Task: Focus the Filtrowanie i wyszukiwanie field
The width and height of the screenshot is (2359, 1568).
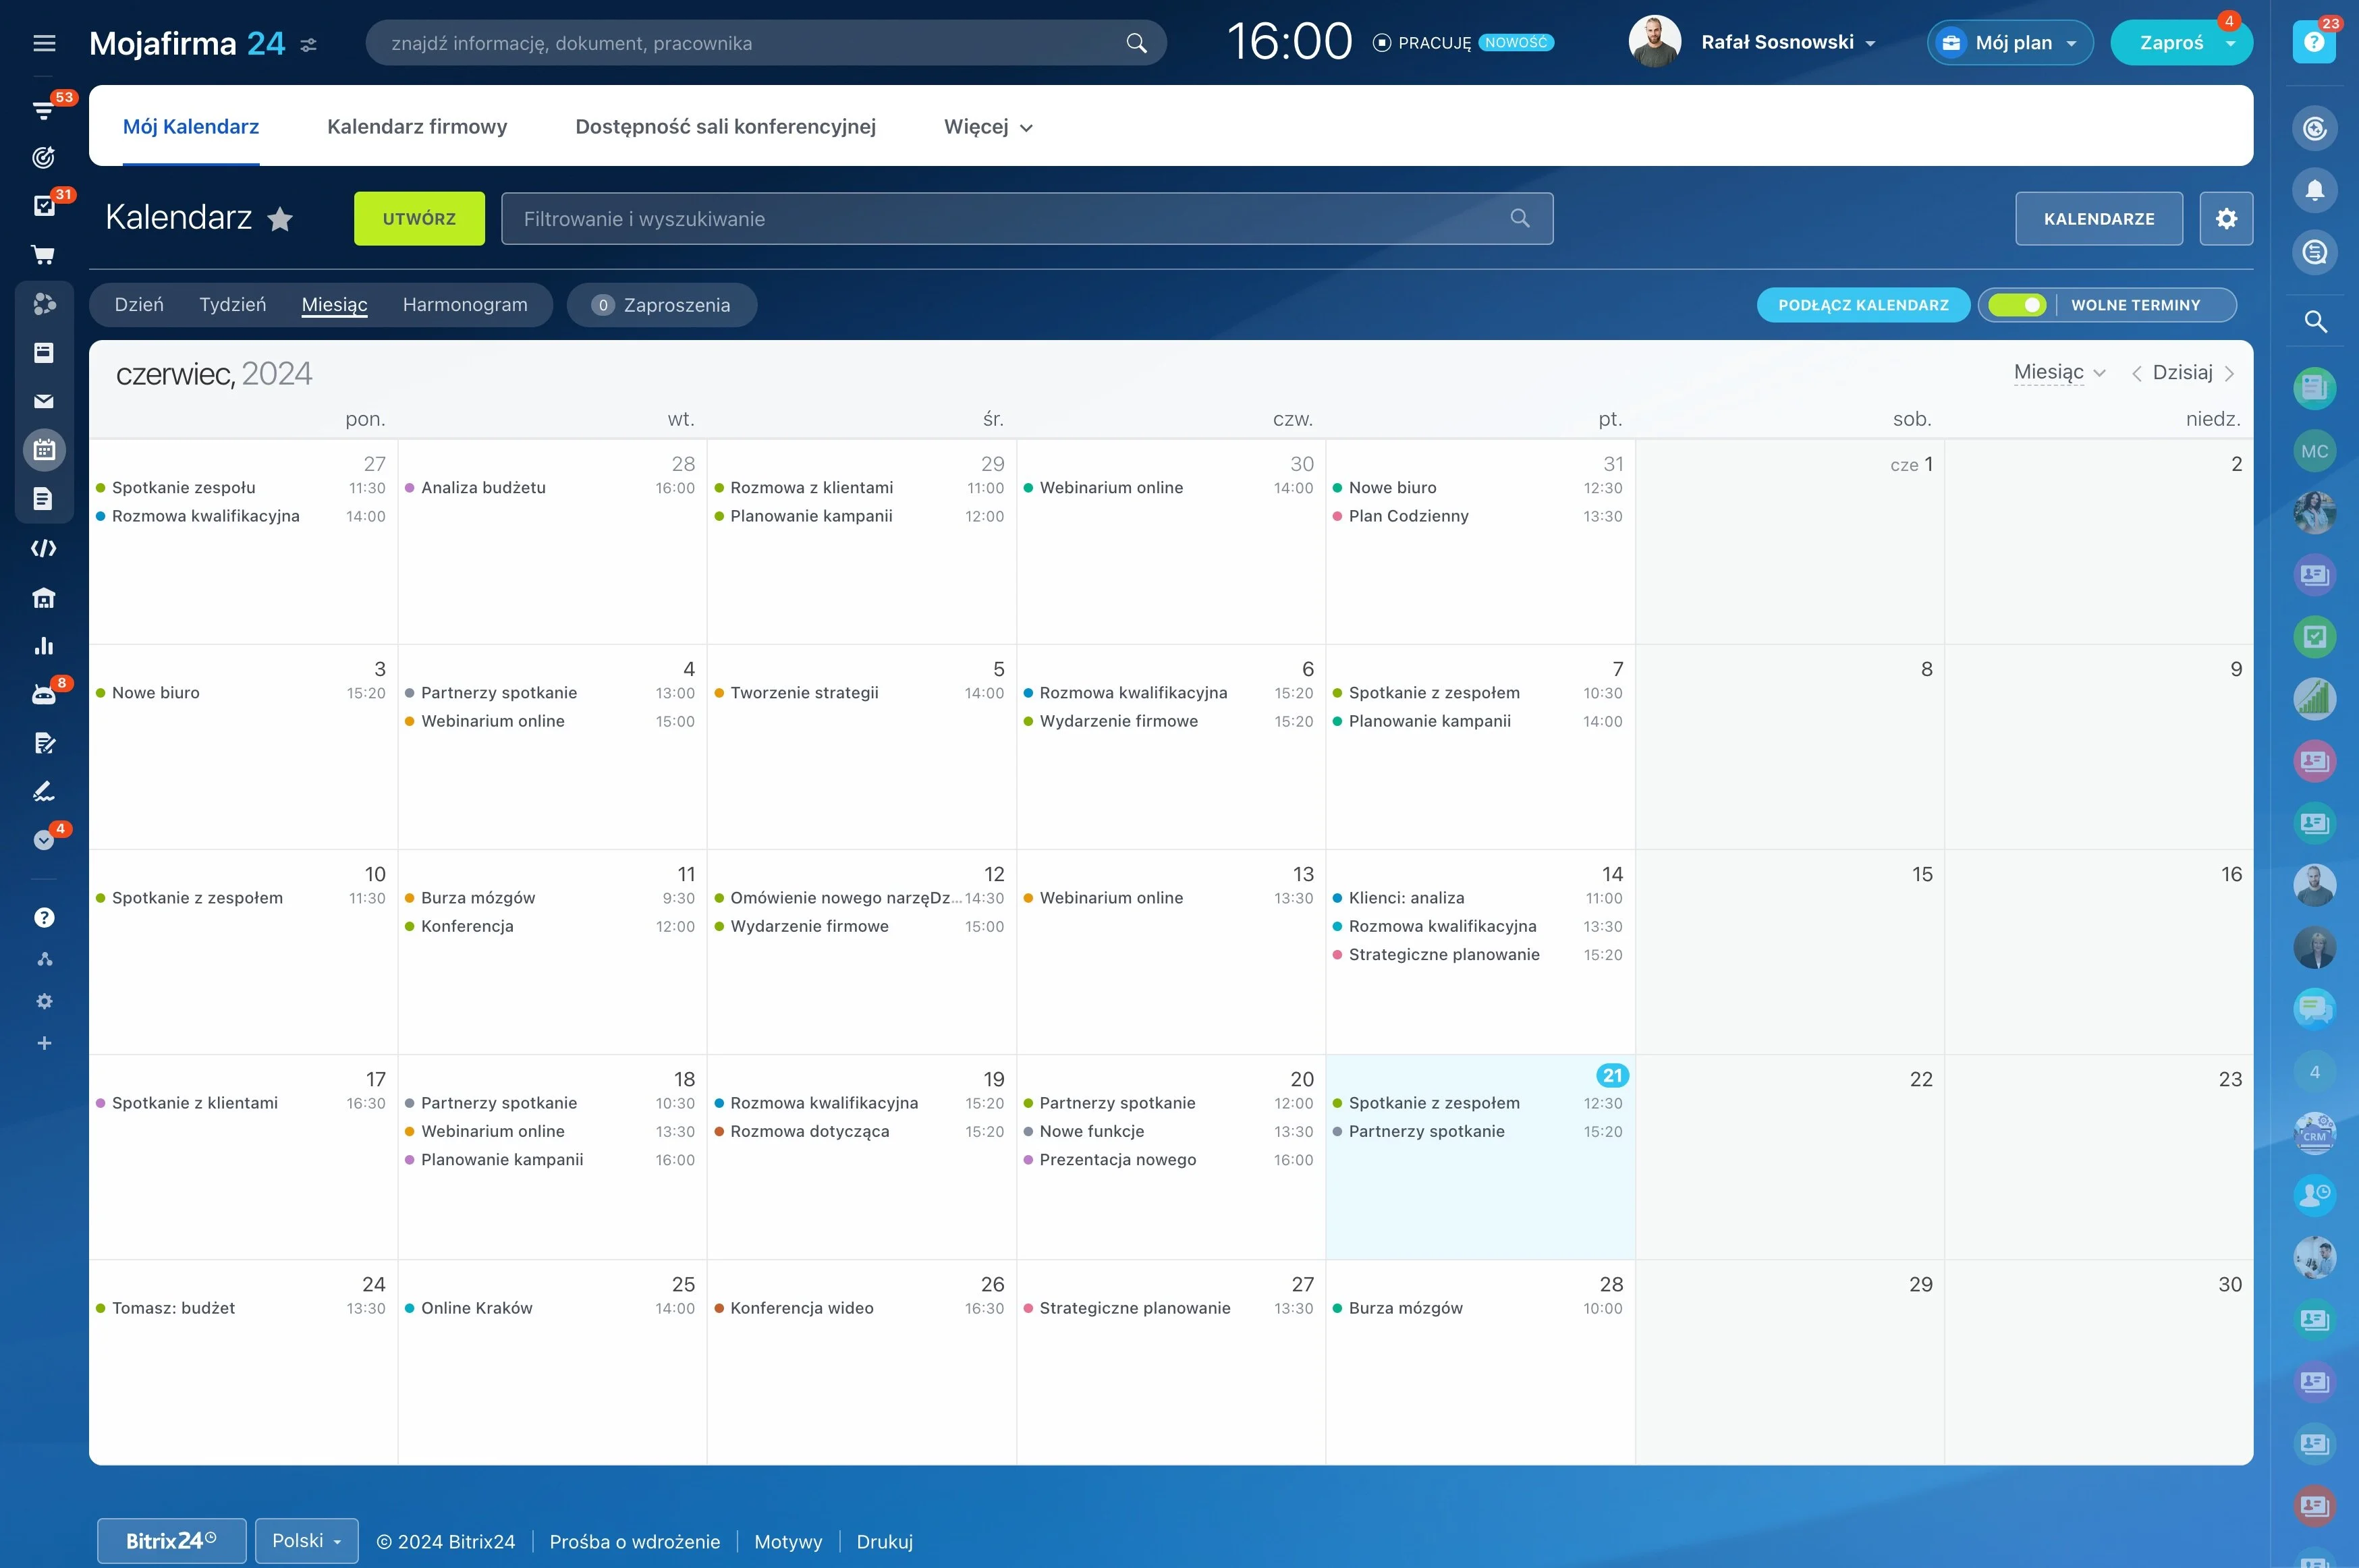Action: click(x=1027, y=218)
